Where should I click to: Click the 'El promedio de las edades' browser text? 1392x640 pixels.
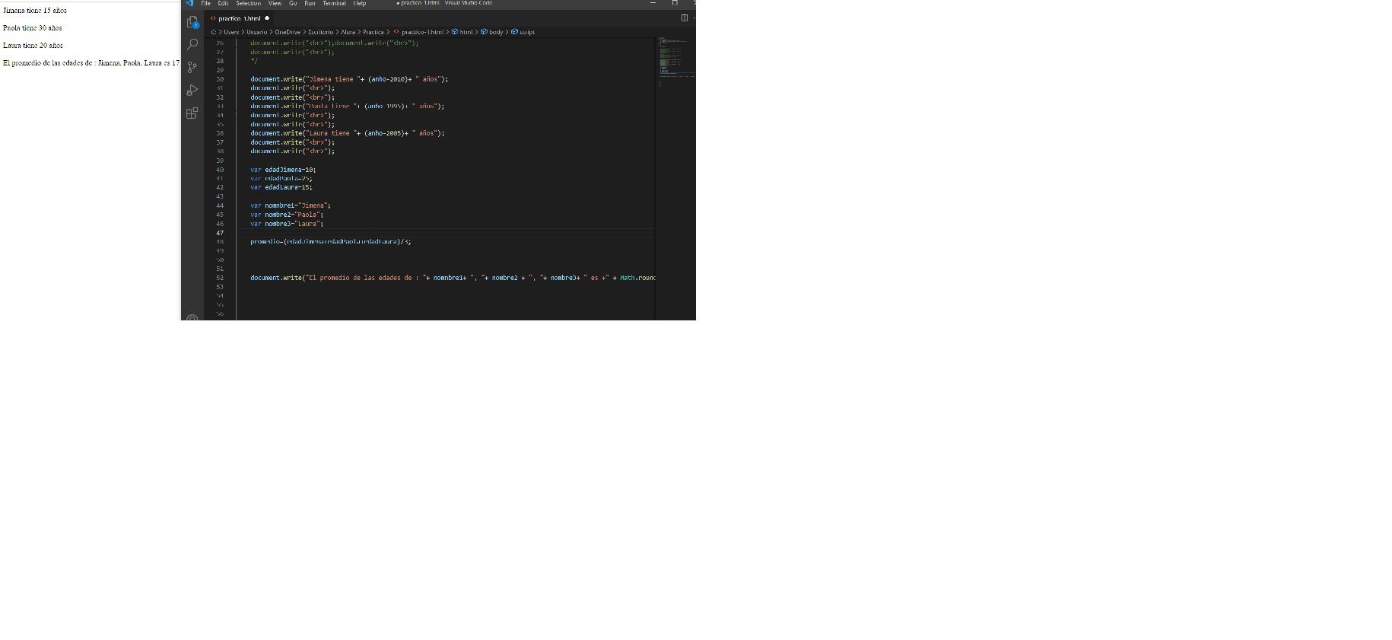tap(91, 63)
